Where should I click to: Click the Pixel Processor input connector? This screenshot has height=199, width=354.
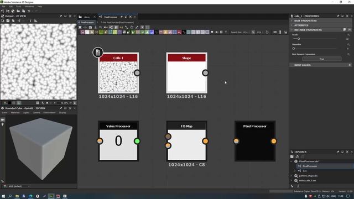236,142
